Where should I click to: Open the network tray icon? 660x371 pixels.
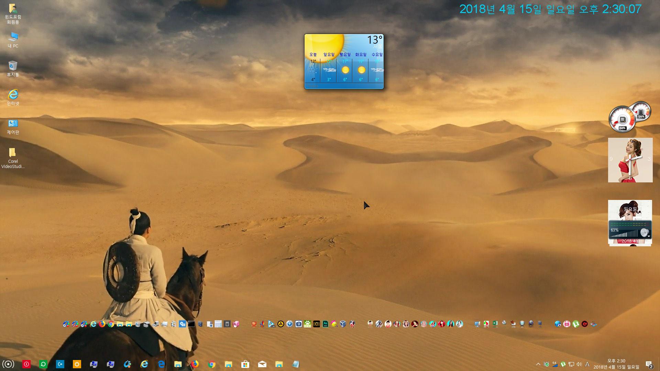[x=571, y=364]
